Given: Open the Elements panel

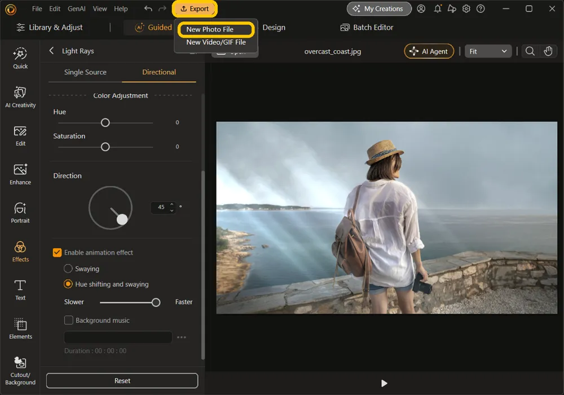Looking at the screenshot, I should (x=20, y=328).
